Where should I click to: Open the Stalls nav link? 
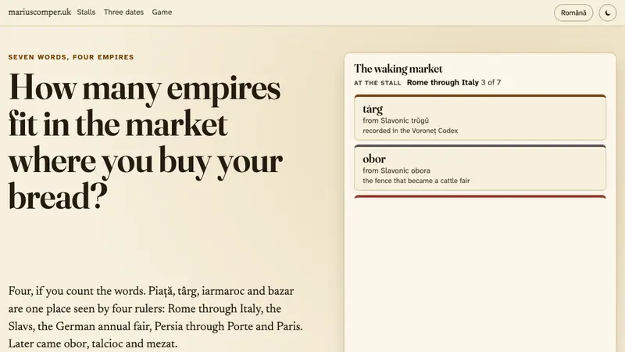(x=86, y=12)
